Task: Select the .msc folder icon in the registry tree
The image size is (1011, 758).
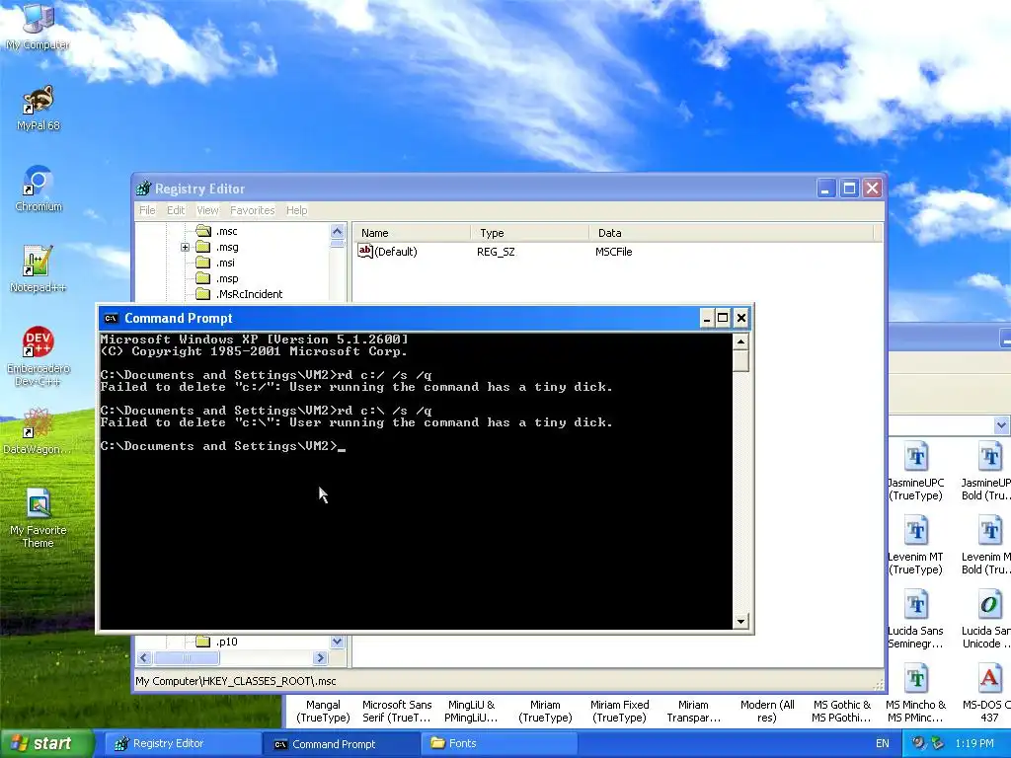Action: [203, 231]
